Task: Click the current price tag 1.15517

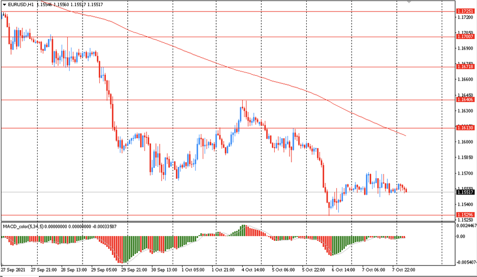Action: pos(465,192)
